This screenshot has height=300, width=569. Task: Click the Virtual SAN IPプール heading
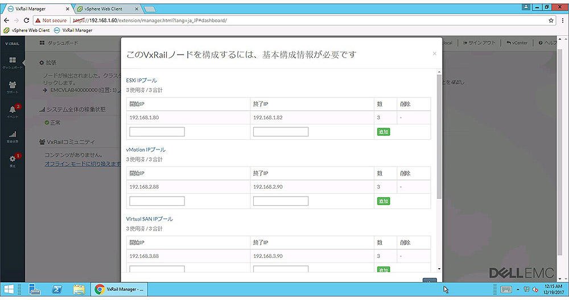(150, 219)
